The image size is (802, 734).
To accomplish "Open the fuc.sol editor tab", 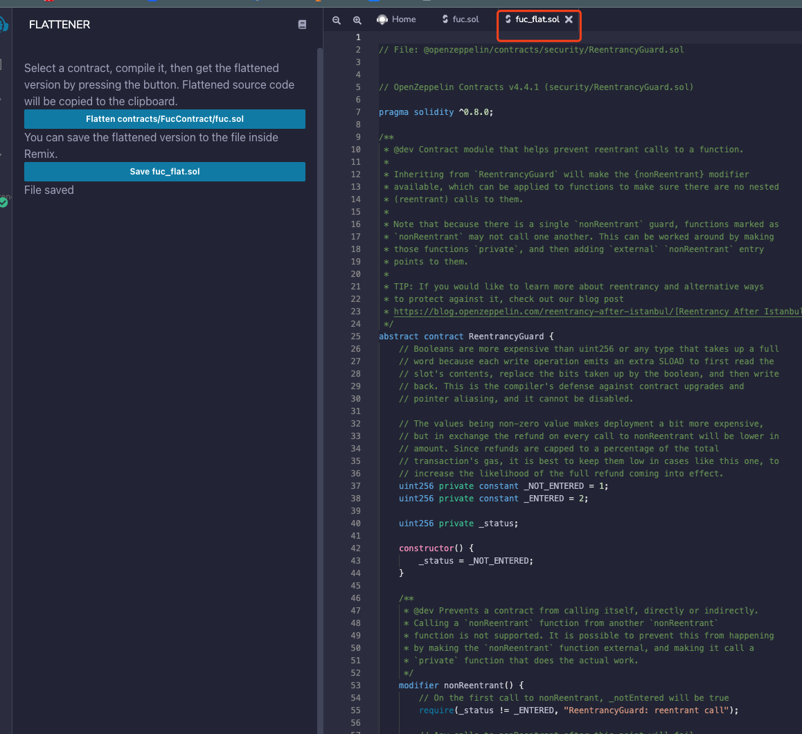I will (x=467, y=19).
